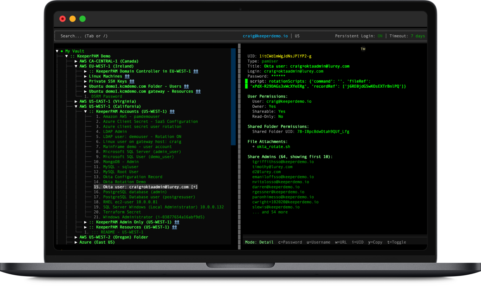The width and height of the screenshot is (481, 286).
Task: Click the shared icon after KeeperPAM Resources (US-WEST-1)
Action: [174, 227]
